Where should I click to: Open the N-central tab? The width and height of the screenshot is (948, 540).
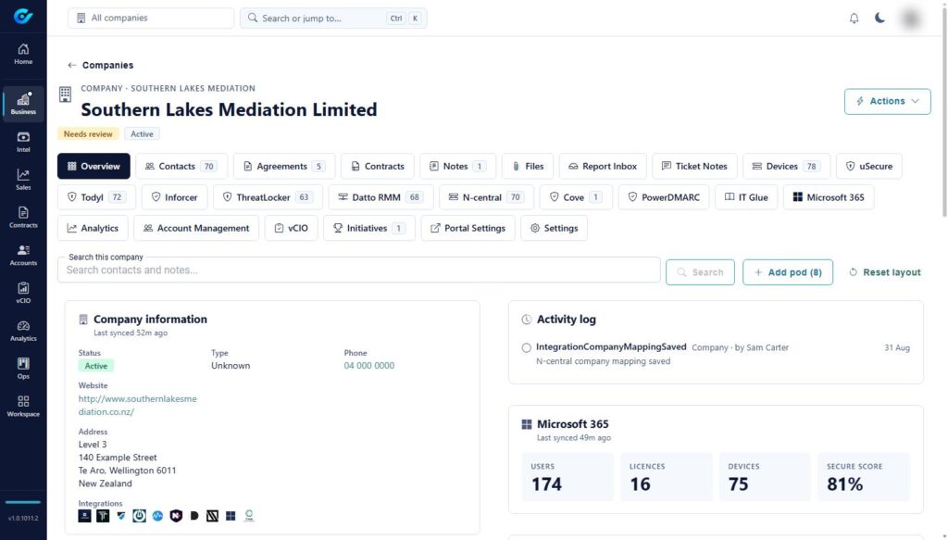click(487, 197)
